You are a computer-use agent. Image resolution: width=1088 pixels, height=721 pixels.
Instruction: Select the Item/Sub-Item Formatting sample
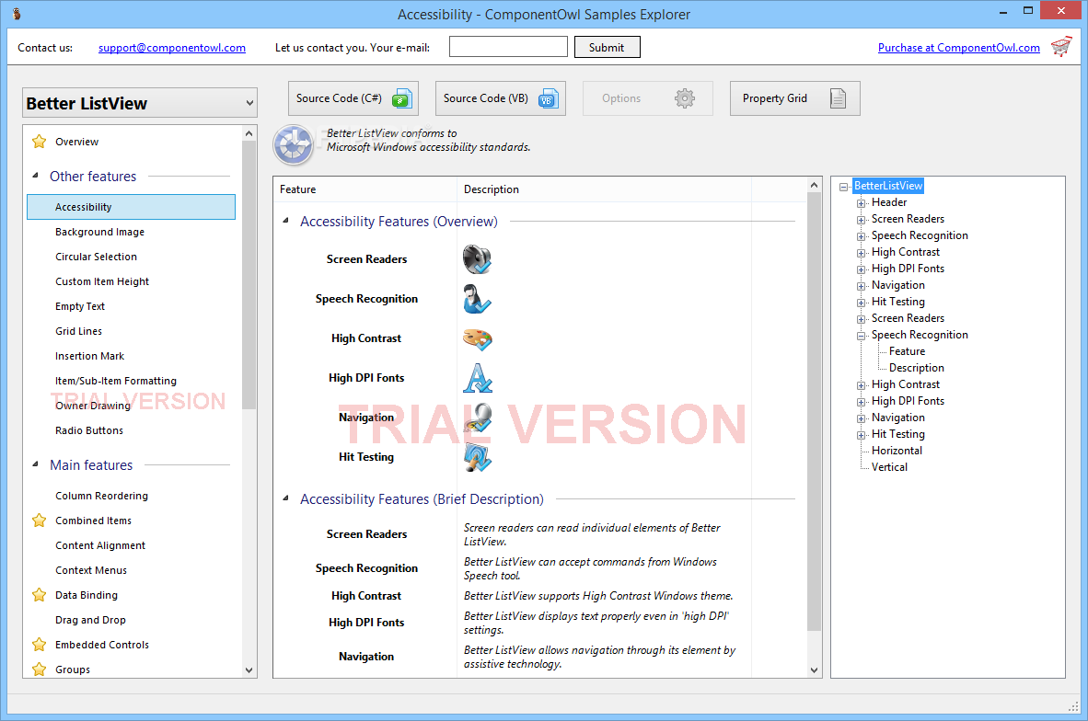click(116, 381)
